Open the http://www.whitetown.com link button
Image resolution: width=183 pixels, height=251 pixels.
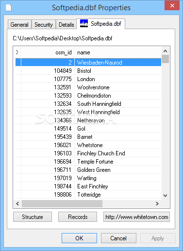pyautogui.click(x=136, y=217)
